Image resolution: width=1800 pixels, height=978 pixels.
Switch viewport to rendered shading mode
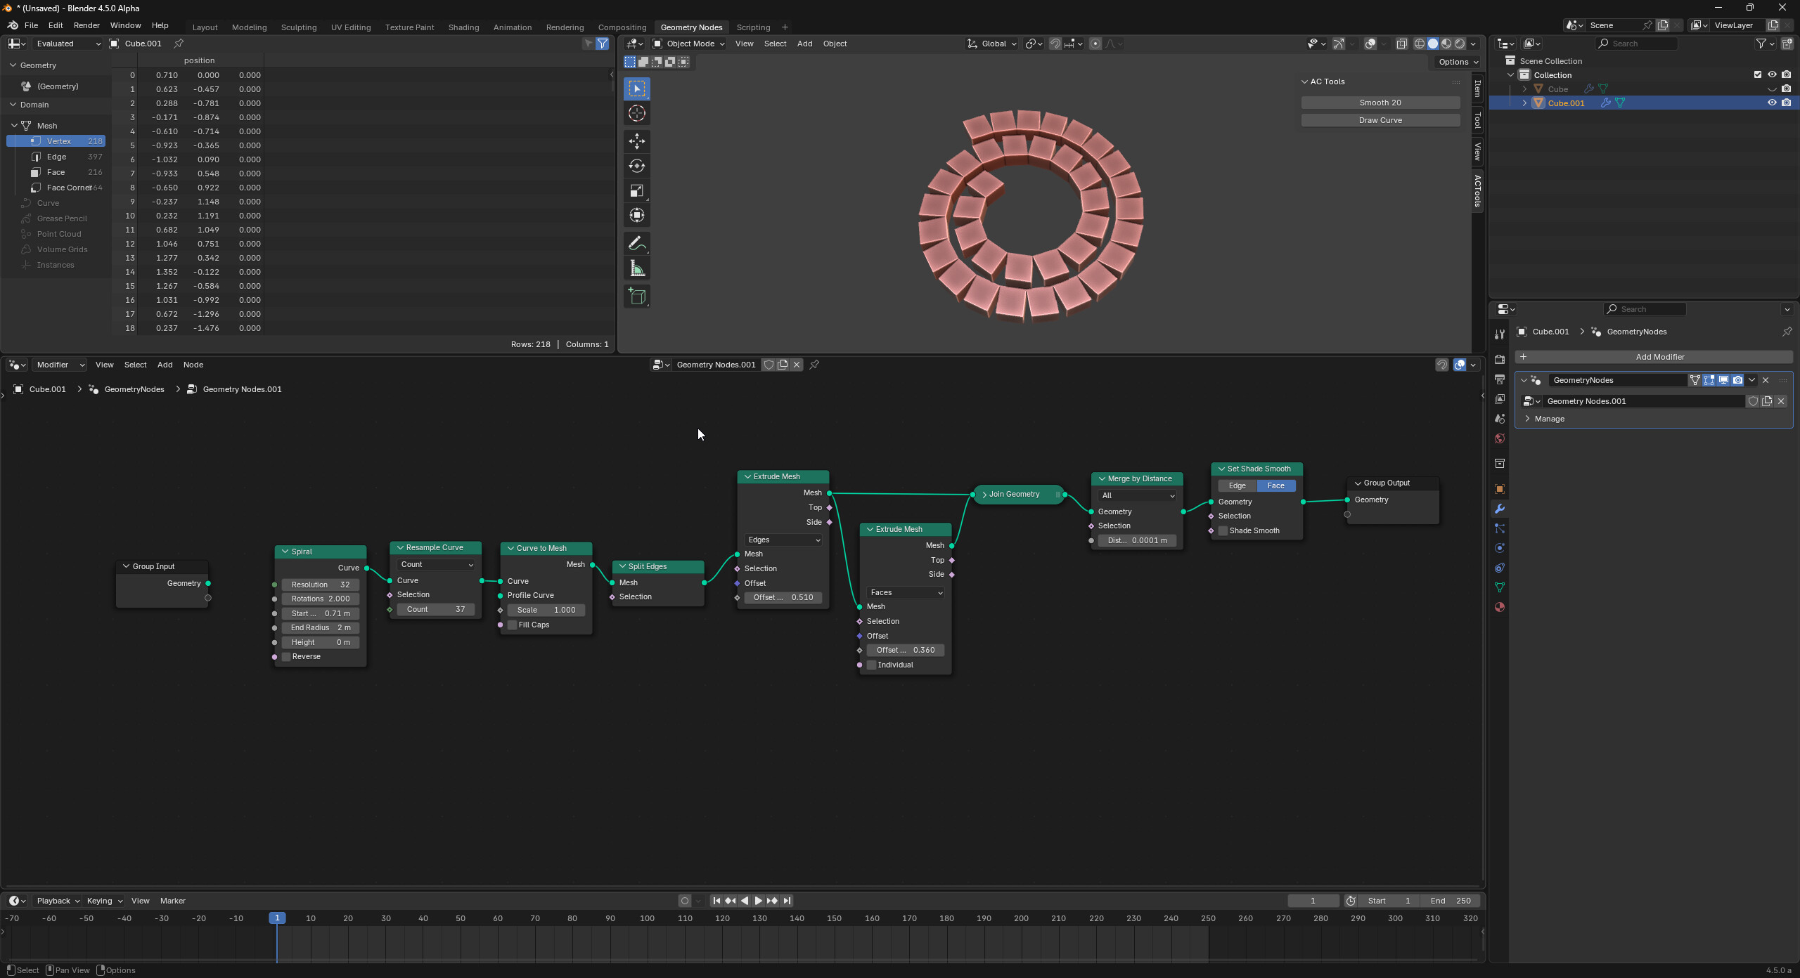pyautogui.click(x=1460, y=44)
